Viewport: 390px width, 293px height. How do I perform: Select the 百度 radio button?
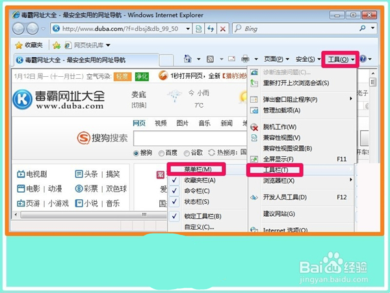pyautogui.click(x=161, y=153)
